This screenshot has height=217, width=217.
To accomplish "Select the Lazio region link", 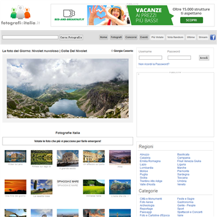I will (143, 165).
